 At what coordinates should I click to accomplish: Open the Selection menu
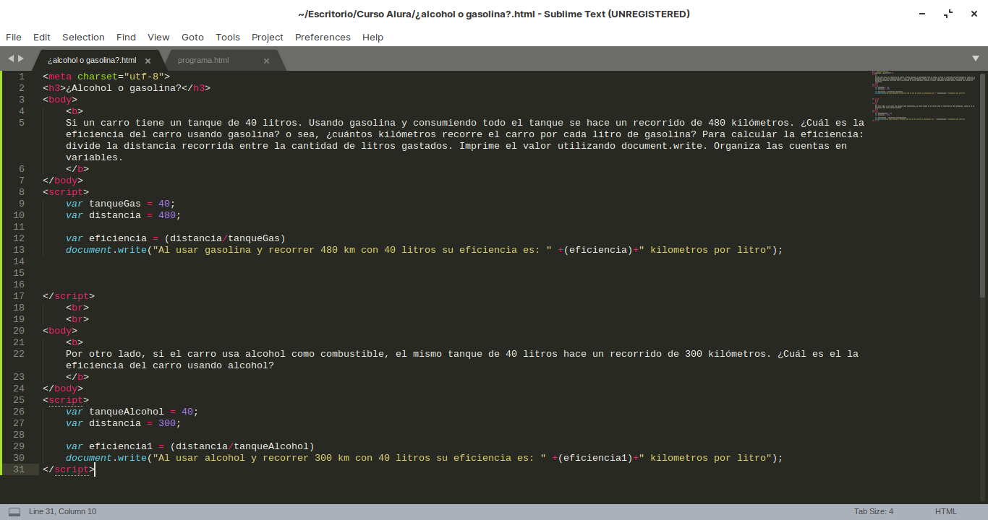[83, 37]
